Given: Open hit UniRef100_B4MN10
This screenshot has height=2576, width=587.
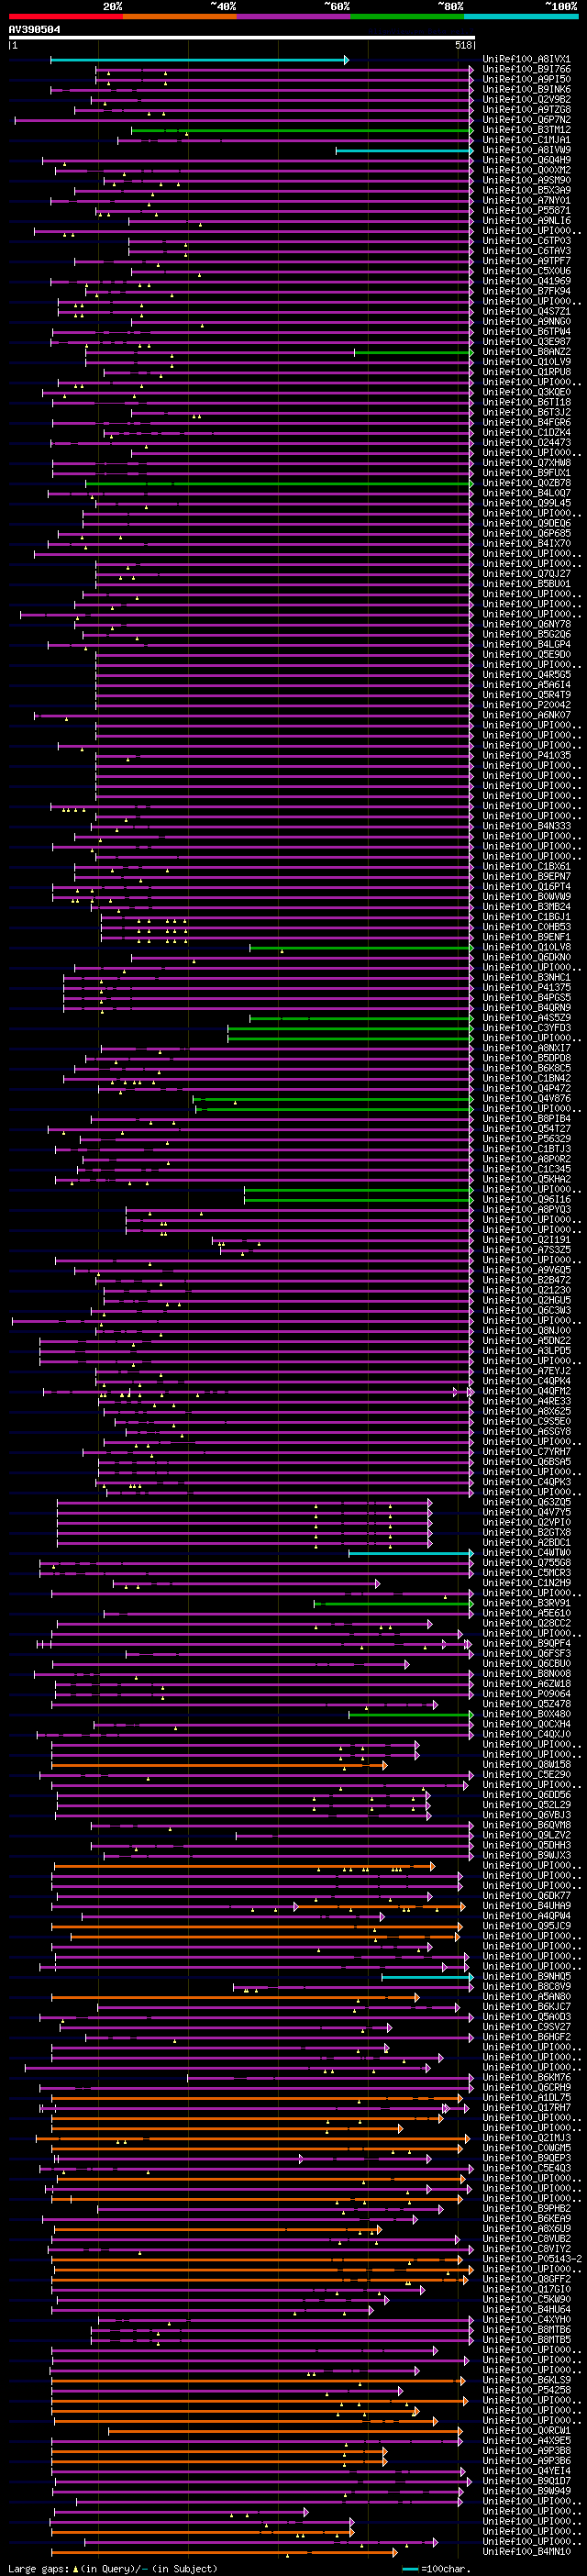Looking at the screenshot, I should 526,2551.
